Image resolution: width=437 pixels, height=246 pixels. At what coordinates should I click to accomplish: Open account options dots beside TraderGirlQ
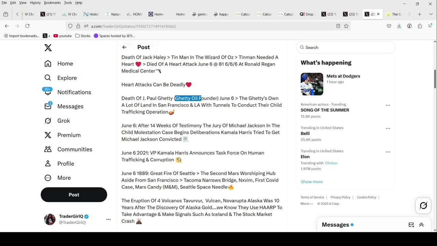click(108, 219)
